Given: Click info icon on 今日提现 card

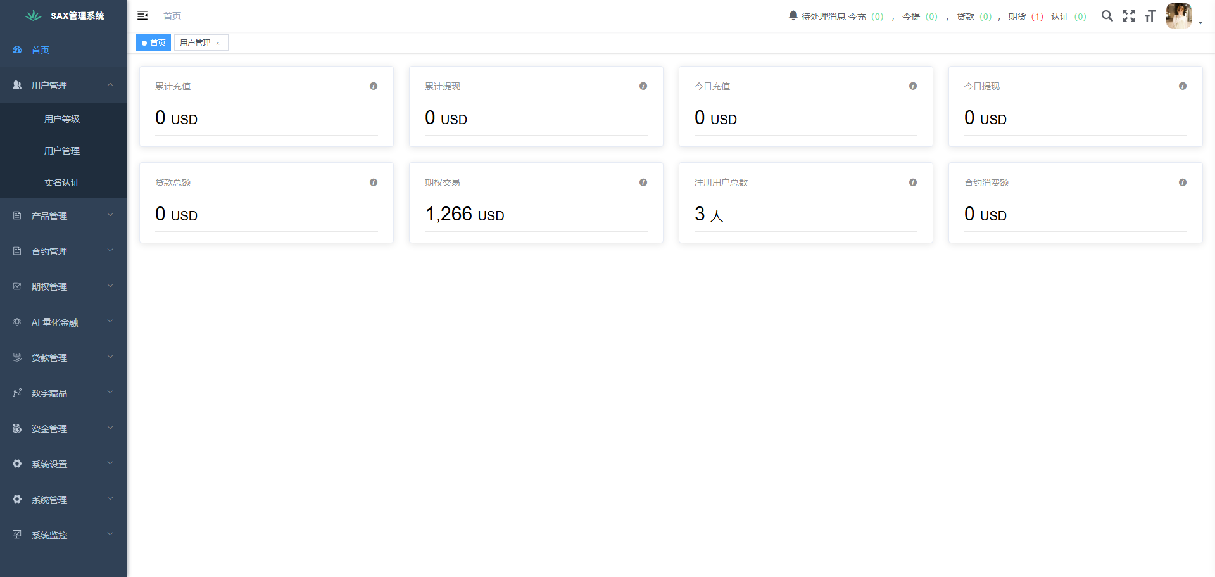Looking at the screenshot, I should tap(1183, 86).
